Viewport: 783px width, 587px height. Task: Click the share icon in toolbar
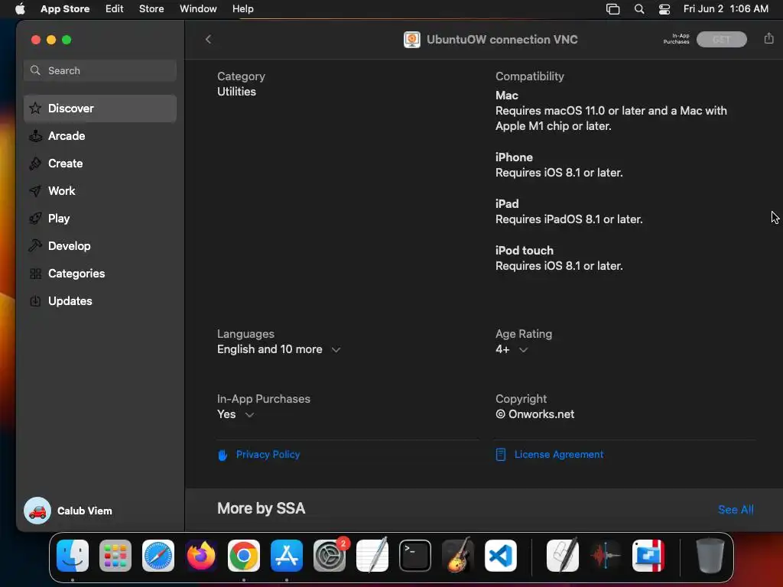tap(768, 38)
